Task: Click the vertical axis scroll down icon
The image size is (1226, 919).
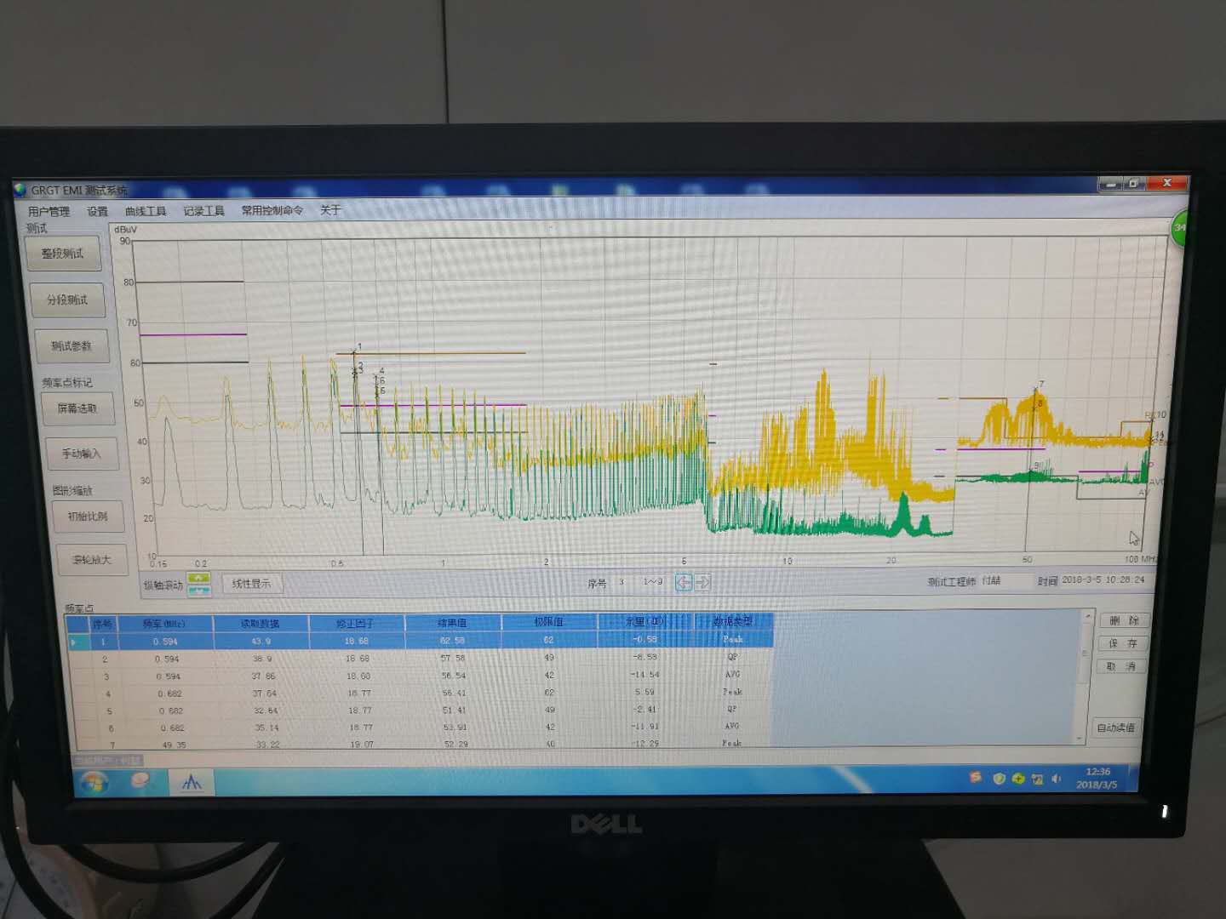Action: [198, 589]
